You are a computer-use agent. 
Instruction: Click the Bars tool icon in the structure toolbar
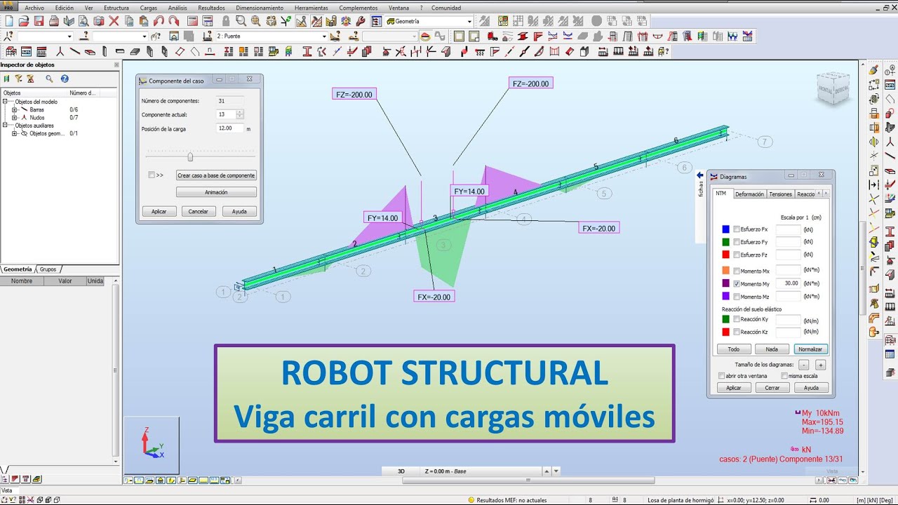point(75,51)
